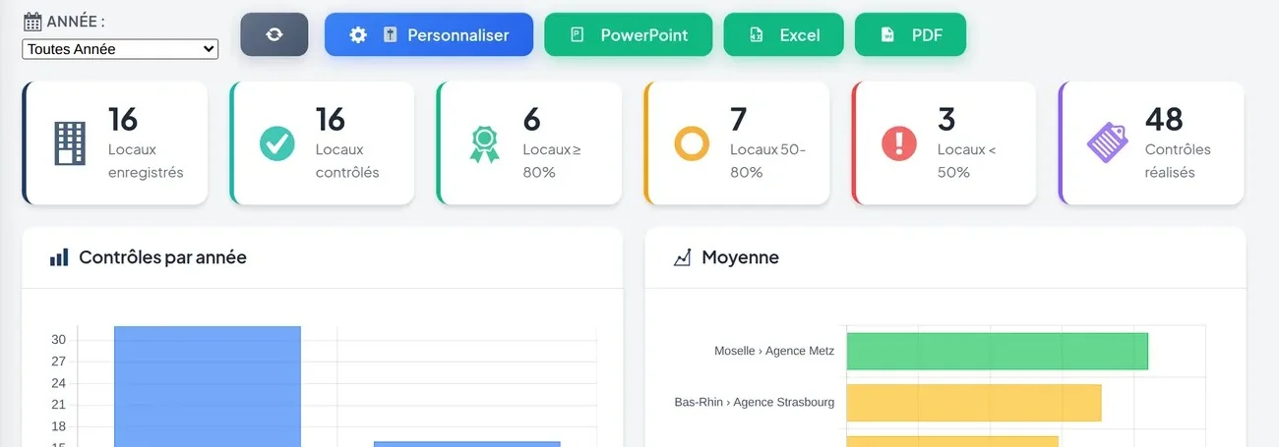Click the Locaux contrôlés label
The height and width of the screenshot is (447, 1279).
point(347,161)
